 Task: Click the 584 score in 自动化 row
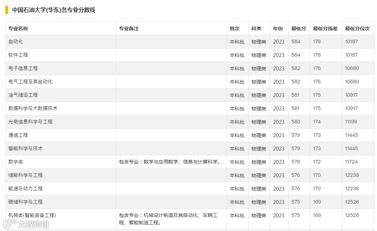coord(296,41)
